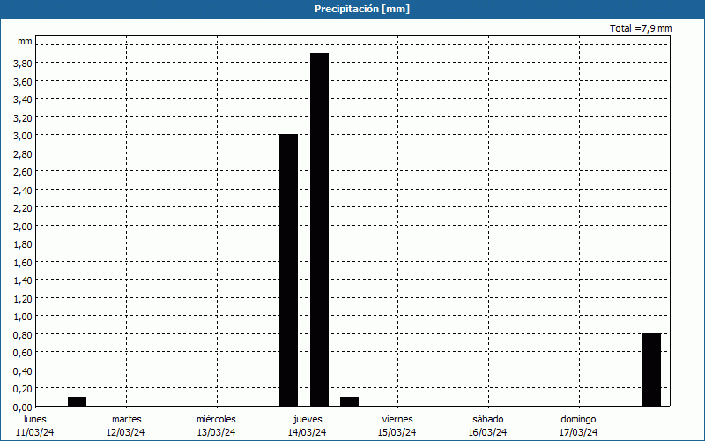Viewport: 705px width, 441px height.
Task: Select the 3,9 mm tallest precipitation bar
Action: pos(319,229)
